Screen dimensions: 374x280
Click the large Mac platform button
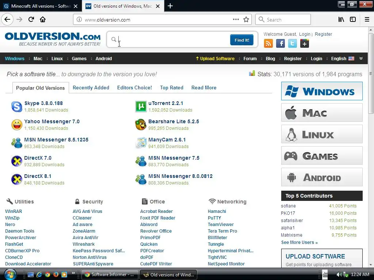tap(322, 113)
